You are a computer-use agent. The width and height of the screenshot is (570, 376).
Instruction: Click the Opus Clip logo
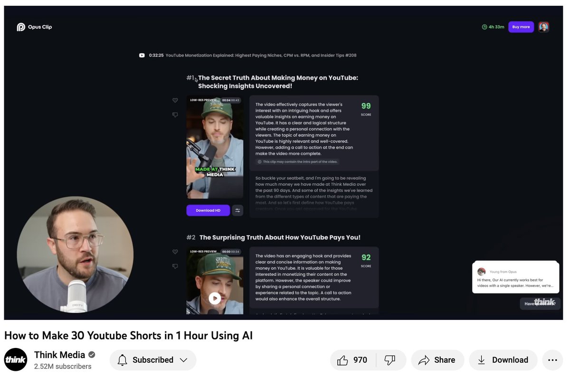point(34,27)
